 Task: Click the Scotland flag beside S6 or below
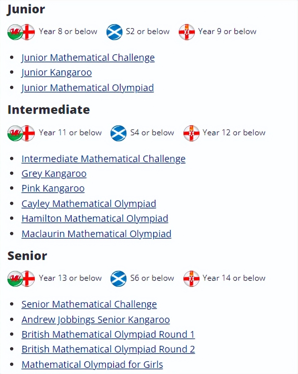[119, 279]
